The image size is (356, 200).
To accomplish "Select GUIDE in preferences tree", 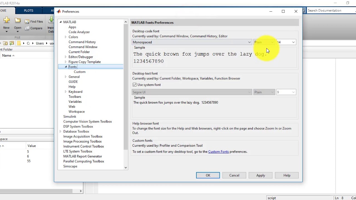I will pos(73,82).
